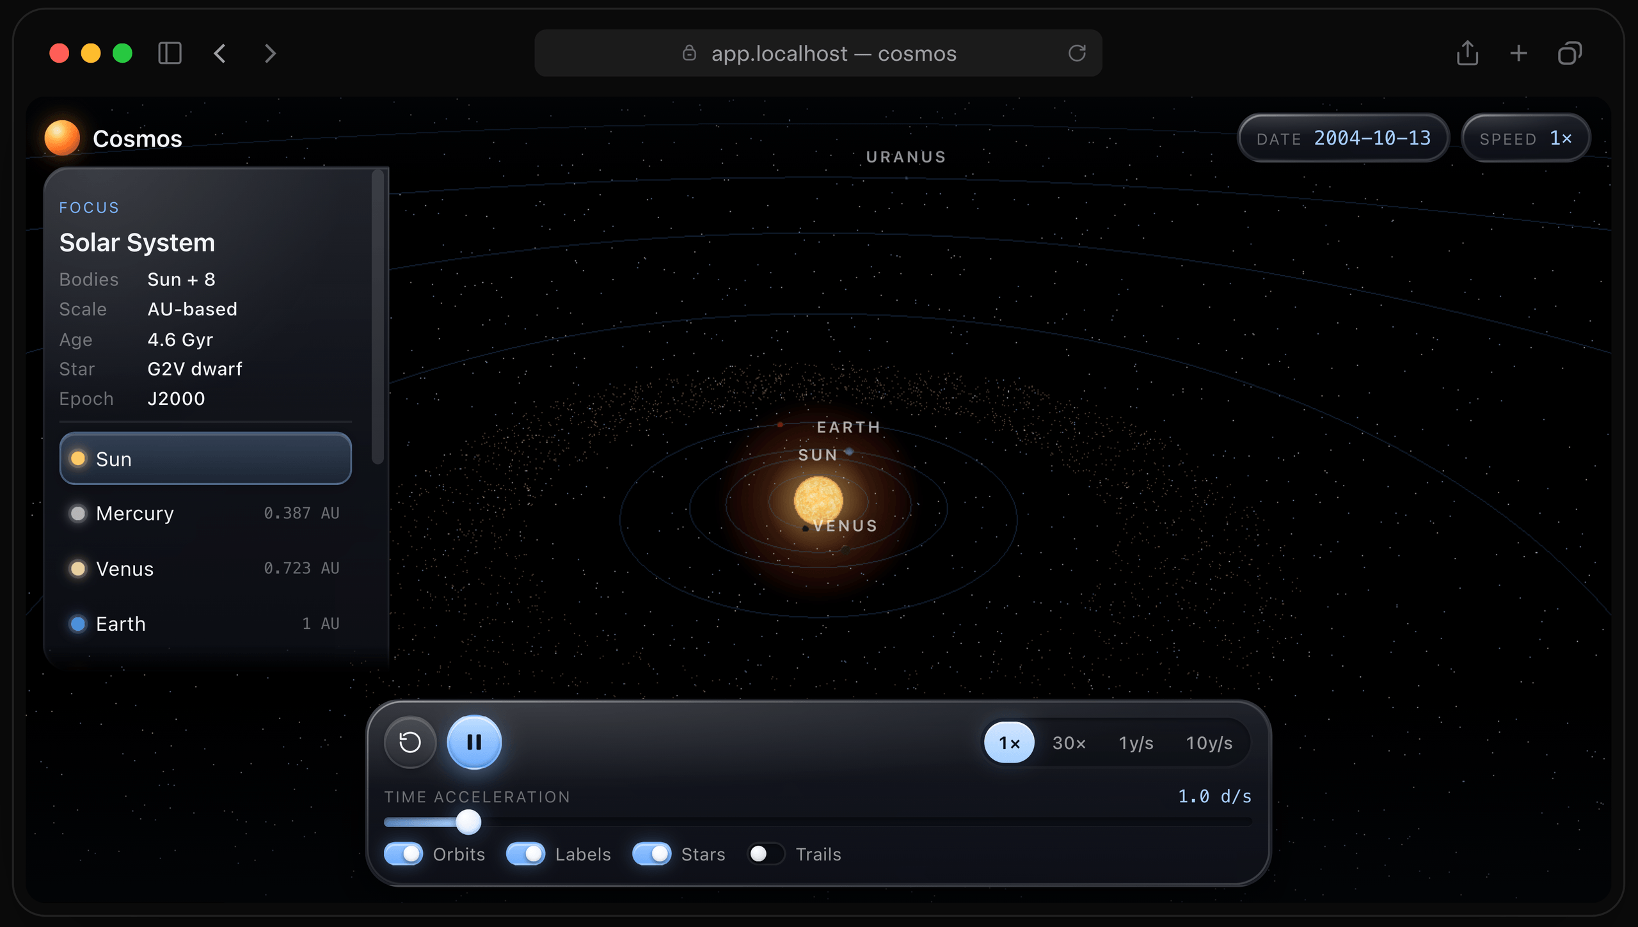The height and width of the screenshot is (927, 1638).
Task: Open a new tab with the plus icon
Action: tap(1518, 53)
